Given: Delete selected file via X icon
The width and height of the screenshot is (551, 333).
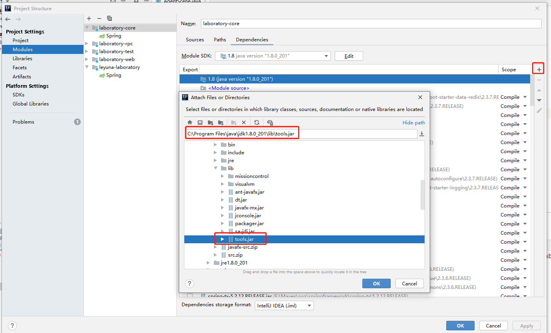Looking at the screenshot, I should point(244,122).
